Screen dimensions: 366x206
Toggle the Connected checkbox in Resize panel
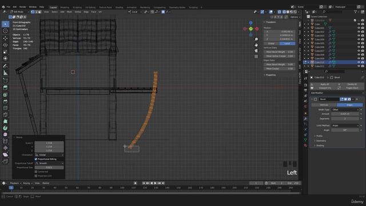(36, 172)
